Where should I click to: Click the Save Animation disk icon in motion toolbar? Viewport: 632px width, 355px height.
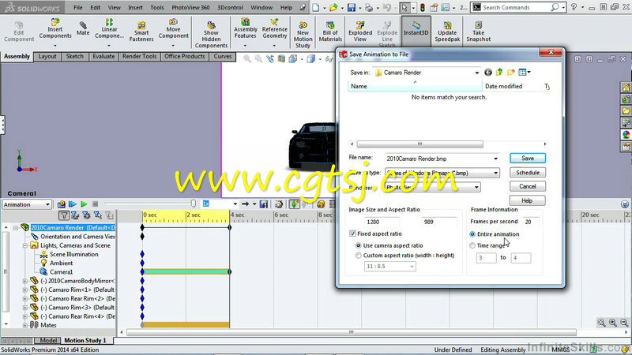point(264,204)
